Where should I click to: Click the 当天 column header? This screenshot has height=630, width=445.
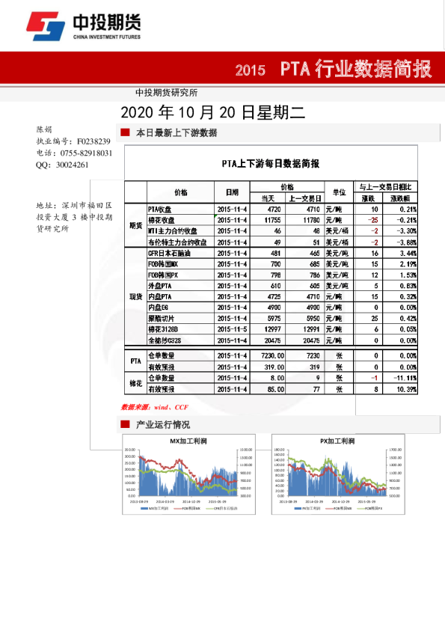pos(268,198)
